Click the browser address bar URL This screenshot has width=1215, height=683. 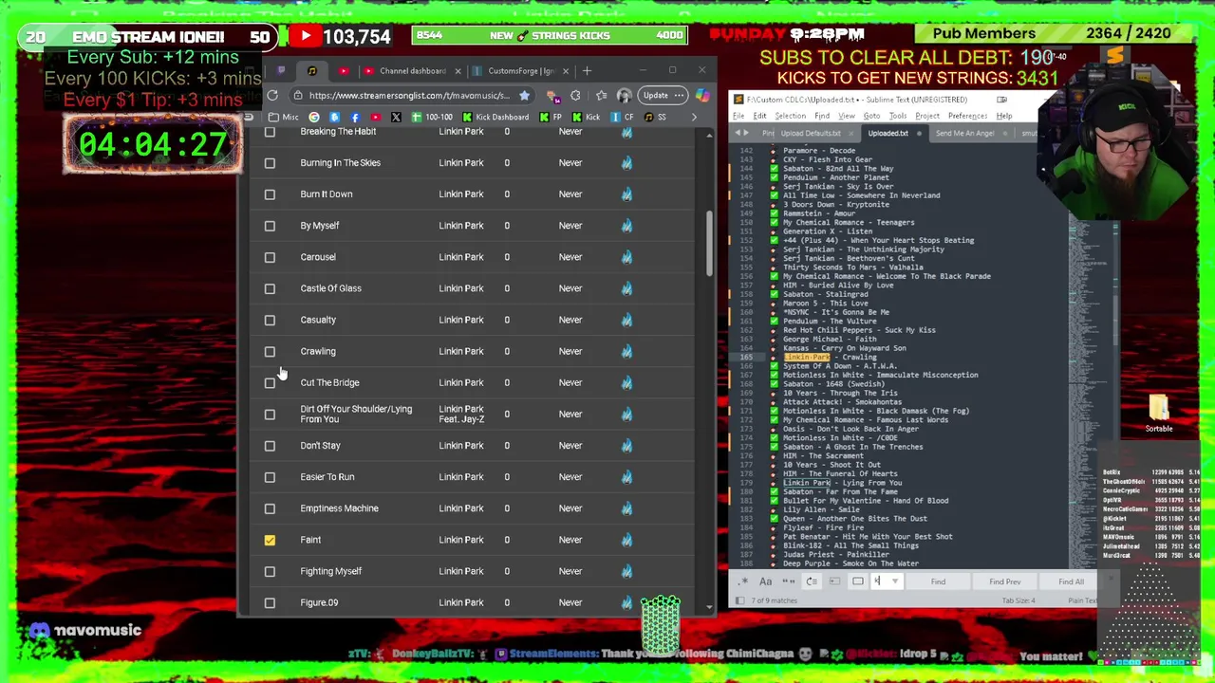(409, 95)
